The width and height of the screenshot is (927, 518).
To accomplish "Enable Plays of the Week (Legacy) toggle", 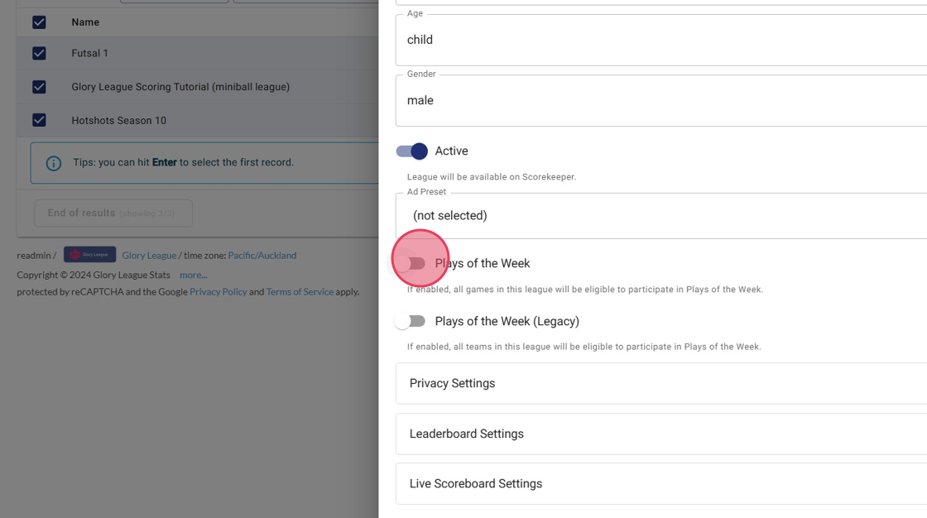I will tap(411, 321).
